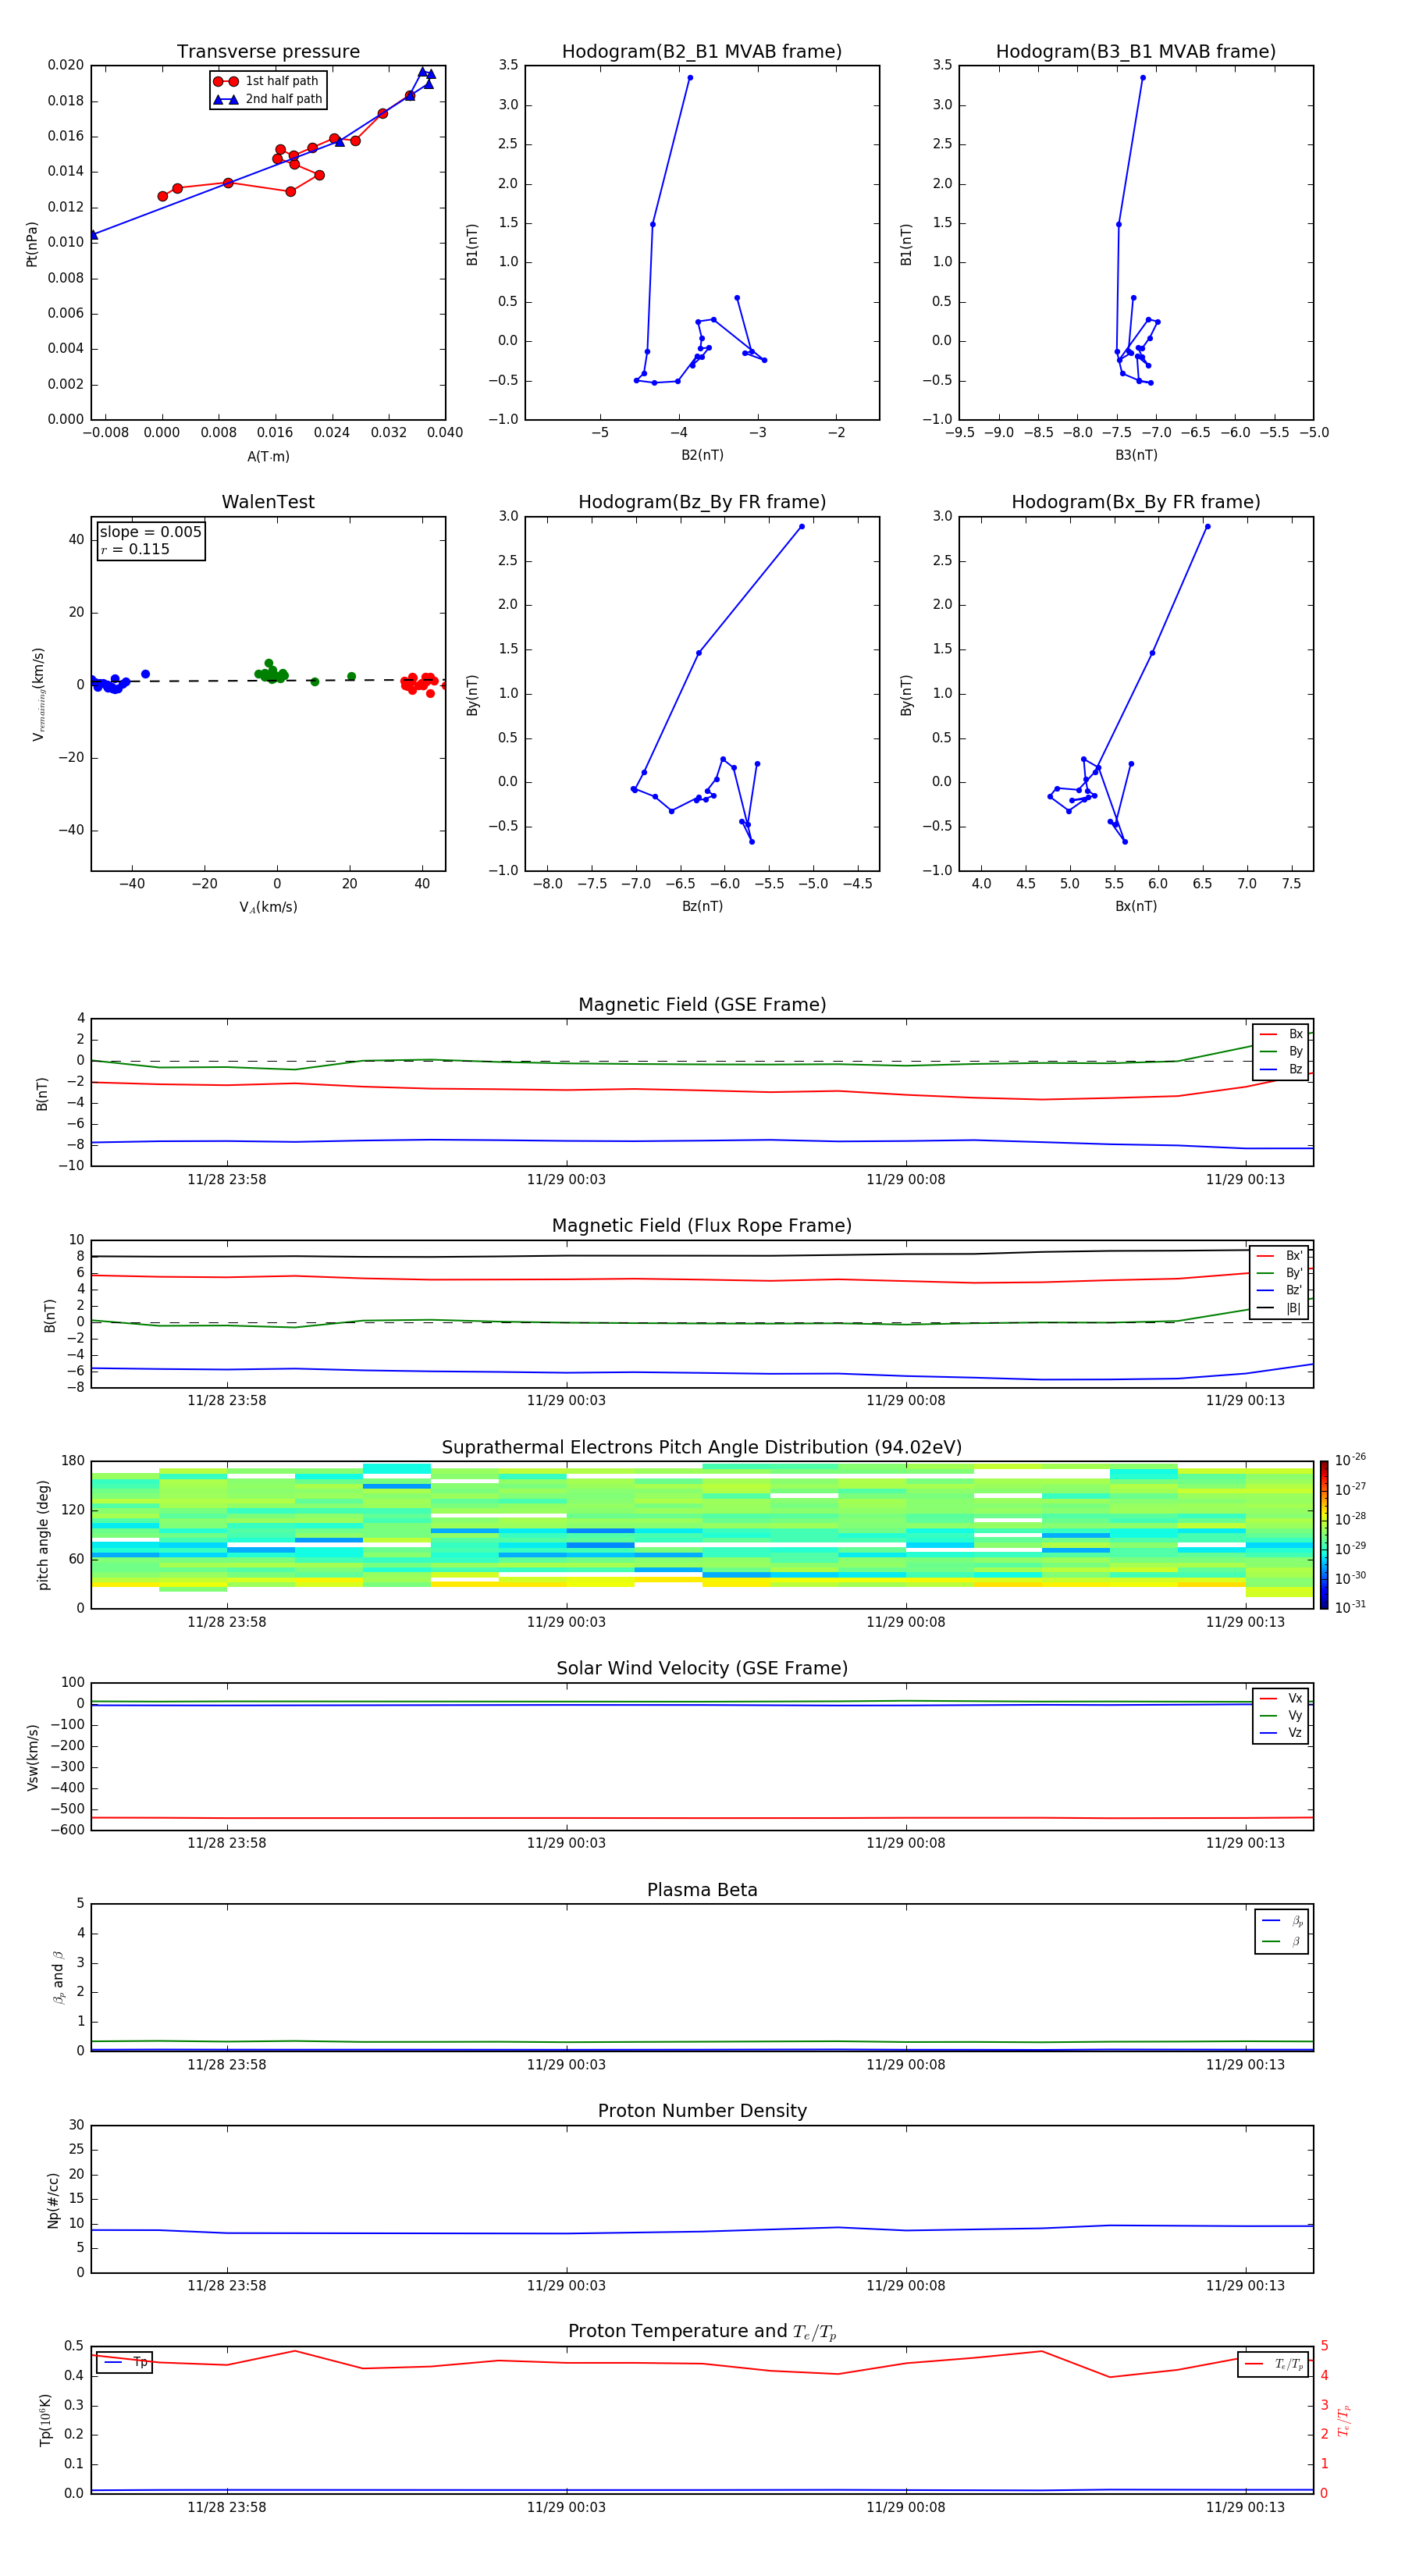Click the Tp legend in proton temperature plot
The width and height of the screenshot is (1405, 2576).
pos(124,2362)
